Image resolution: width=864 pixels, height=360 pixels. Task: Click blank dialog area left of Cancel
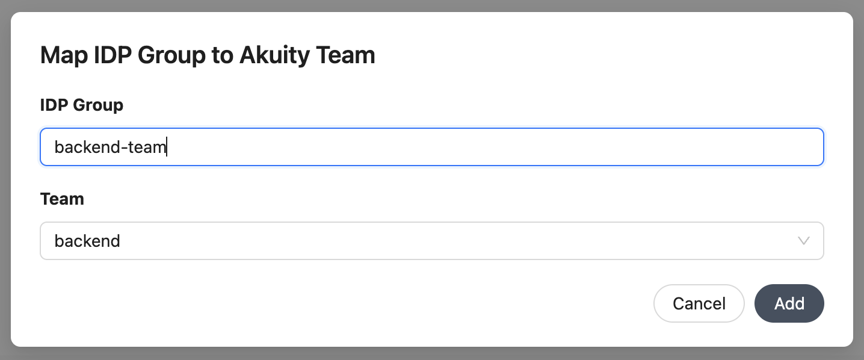point(361,303)
